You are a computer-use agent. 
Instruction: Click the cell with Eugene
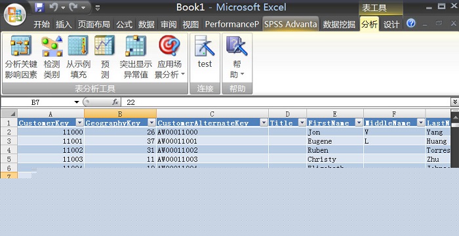[x=335, y=141]
